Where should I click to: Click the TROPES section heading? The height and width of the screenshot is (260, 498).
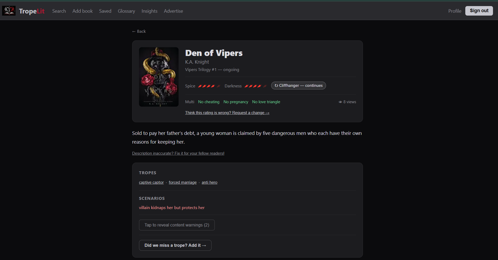click(x=148, y=173)
